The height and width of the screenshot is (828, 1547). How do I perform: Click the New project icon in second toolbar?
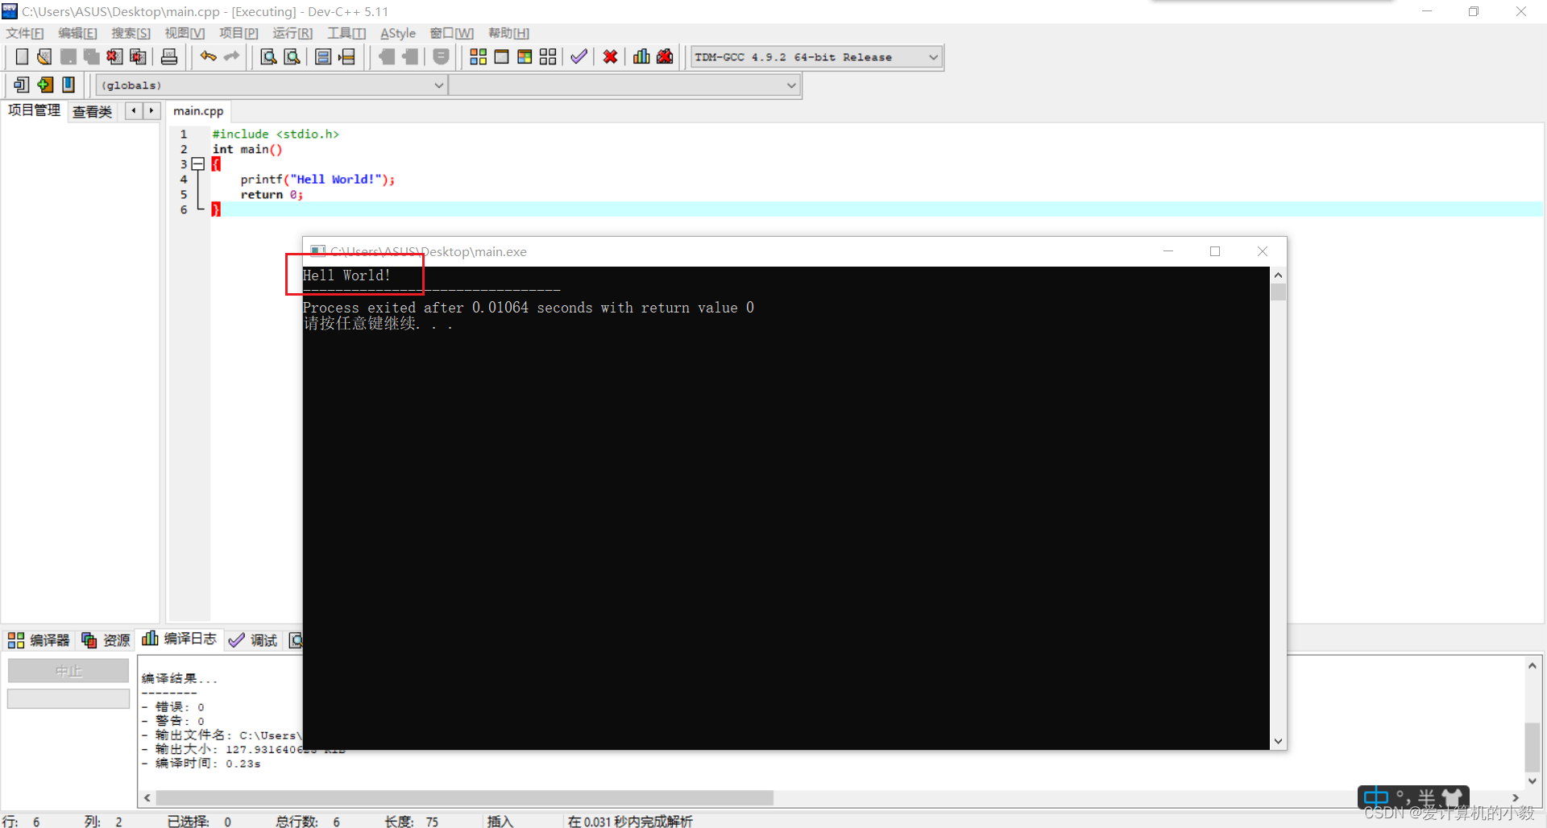pos(22,85)
